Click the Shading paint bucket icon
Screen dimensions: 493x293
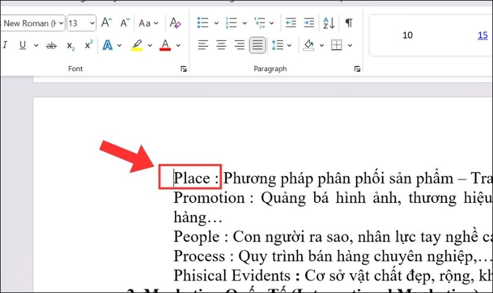(309, 45)
